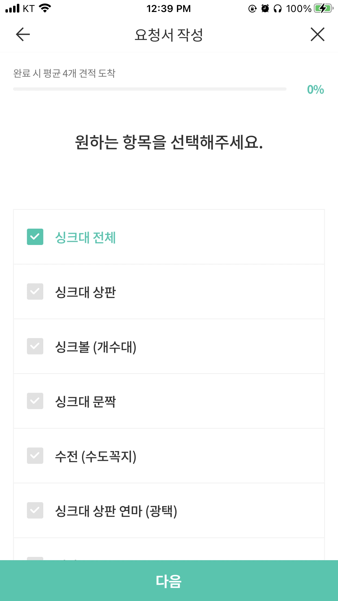Tap the back arrow icon
Viewport: 338px width, 601px height.
(x=23, y=34)
